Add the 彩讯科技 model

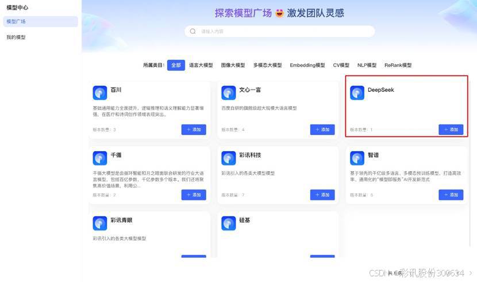[322, 195]
